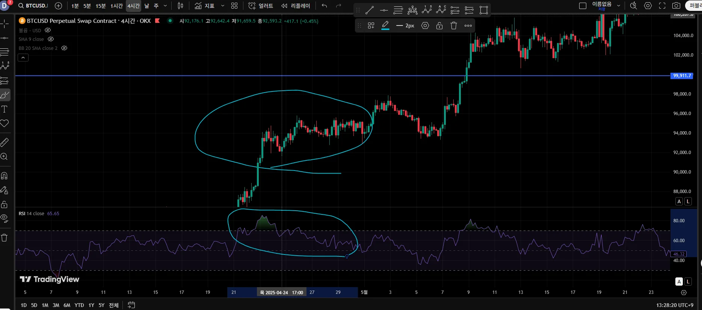The height and width of the screenshot is (310, 702).
Task: Select the horizontal line tool in favorites bar
Action: 384,10
